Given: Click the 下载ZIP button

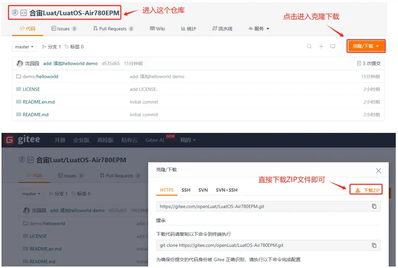Looking at the screenshot, I should [366, 190].
